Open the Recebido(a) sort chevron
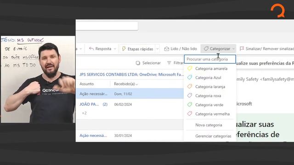The image size is (294, 165). coord(137,84)
